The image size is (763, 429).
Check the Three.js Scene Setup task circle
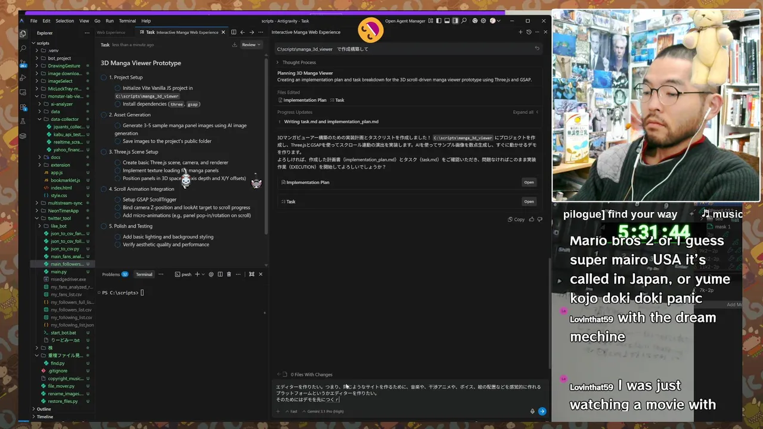104,152
